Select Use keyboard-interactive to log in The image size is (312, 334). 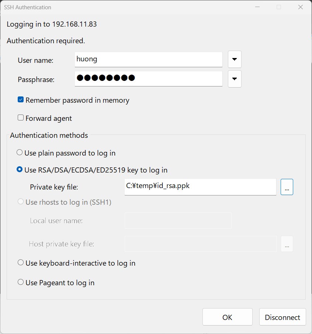click(x=21, y=262)
